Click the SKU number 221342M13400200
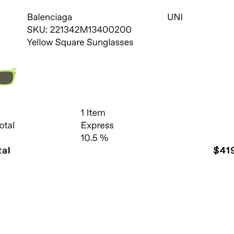This screenshot has height=234, width=234. click(91, 29)
